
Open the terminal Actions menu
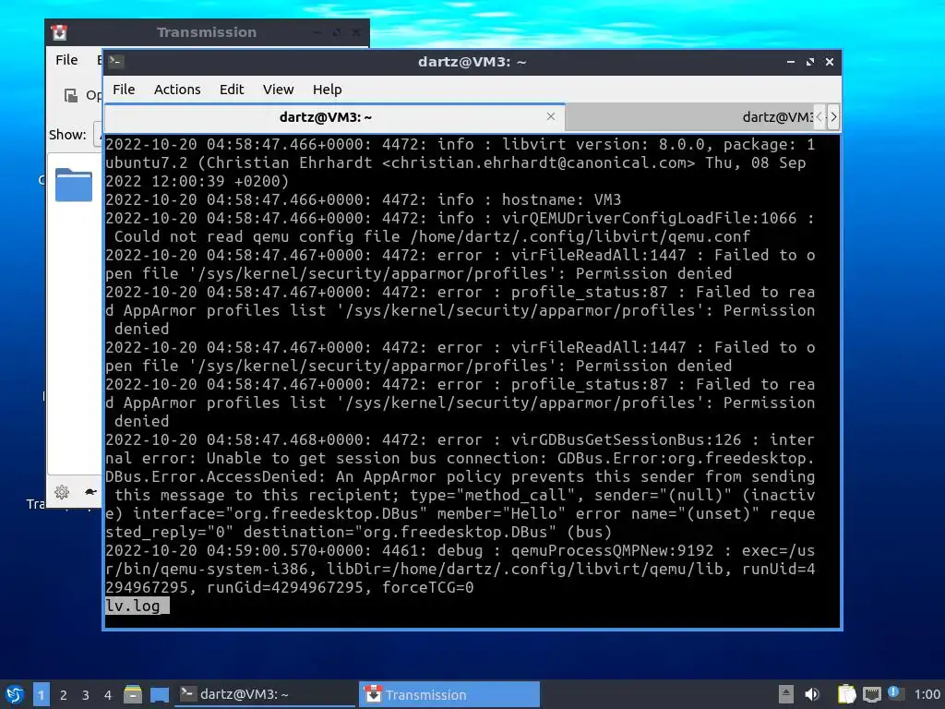[177, 90]
